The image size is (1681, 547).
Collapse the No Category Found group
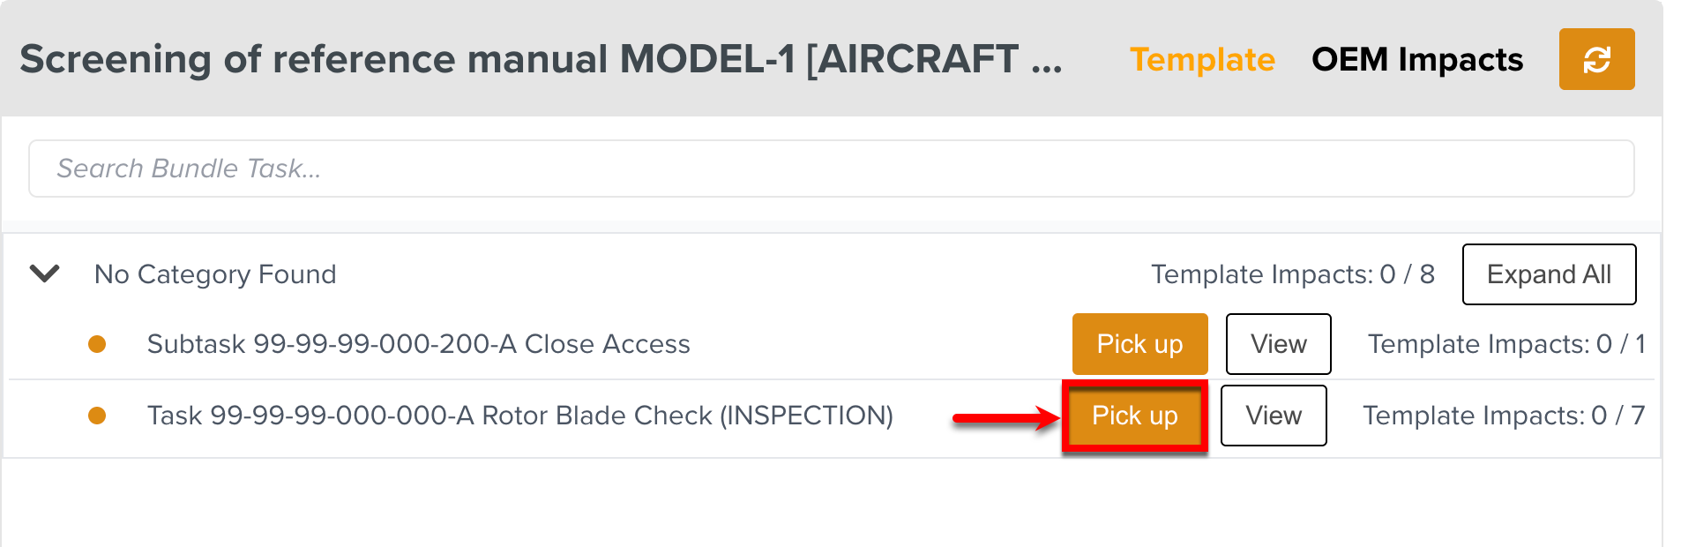(x=45, y=273)
